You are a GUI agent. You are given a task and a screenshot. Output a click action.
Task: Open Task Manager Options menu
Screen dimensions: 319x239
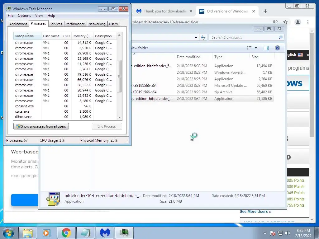[x=24, y=16]
